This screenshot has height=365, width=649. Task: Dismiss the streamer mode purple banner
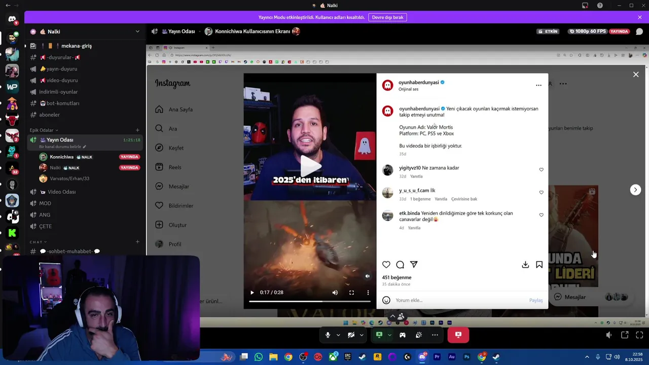pyautogui.click(x=640, y=17)
